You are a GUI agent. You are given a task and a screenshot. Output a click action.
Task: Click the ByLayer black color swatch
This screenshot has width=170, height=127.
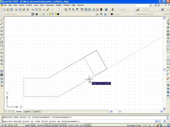[x=112, y=14]
